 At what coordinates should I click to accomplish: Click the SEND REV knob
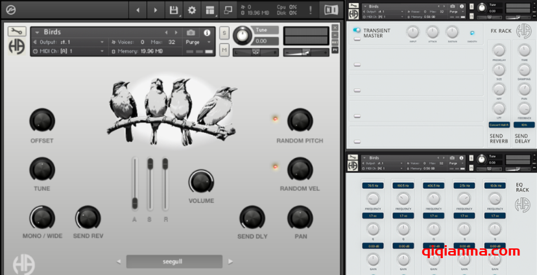(x=88, y=218)
